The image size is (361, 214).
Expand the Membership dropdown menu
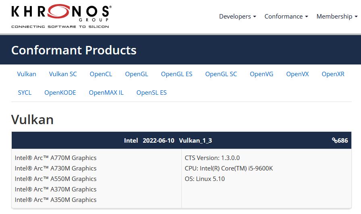[337, 17]
